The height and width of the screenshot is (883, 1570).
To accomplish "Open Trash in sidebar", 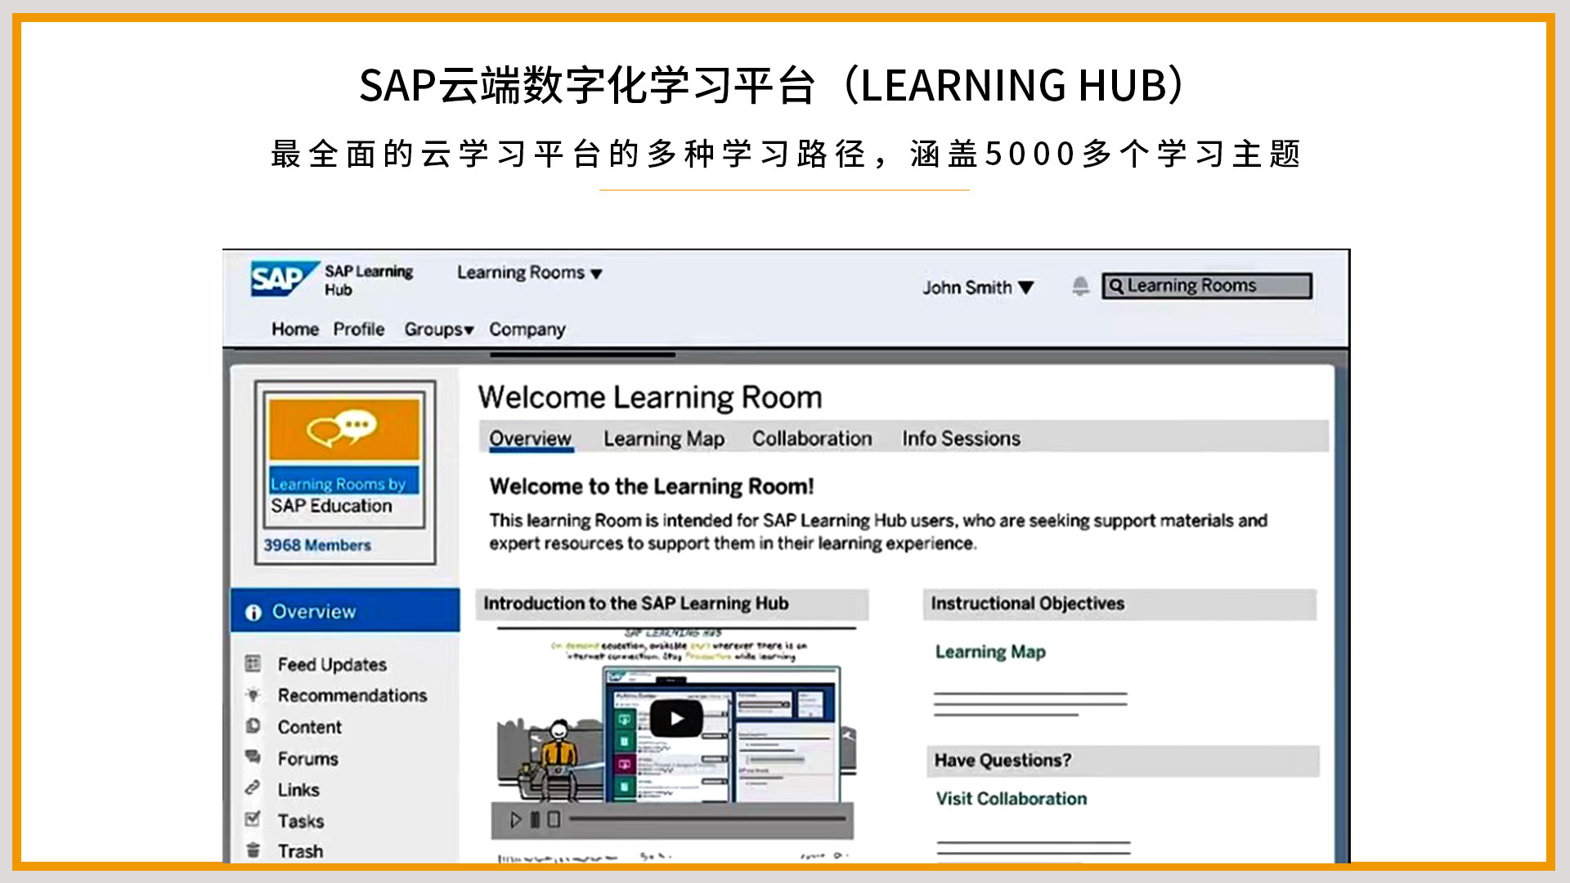I will click(300, 851).
